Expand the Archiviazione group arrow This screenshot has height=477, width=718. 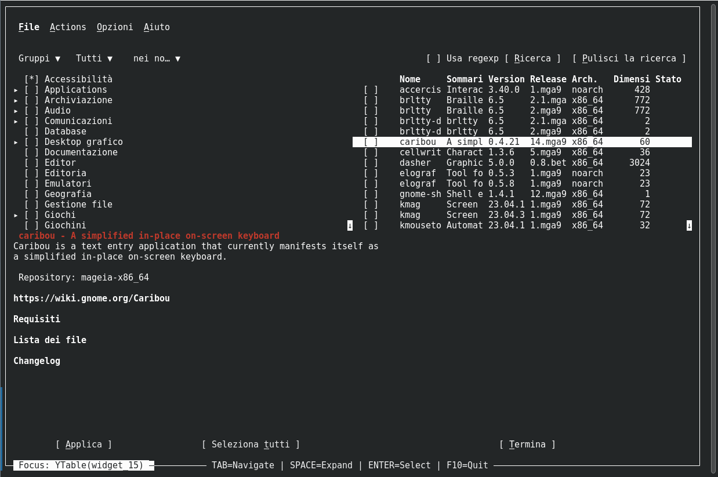[x=16, y=100]
